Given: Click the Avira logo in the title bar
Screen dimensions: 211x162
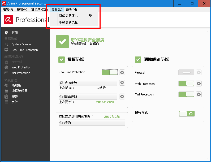Looking at the screenshot, I should tap(4, 3).
